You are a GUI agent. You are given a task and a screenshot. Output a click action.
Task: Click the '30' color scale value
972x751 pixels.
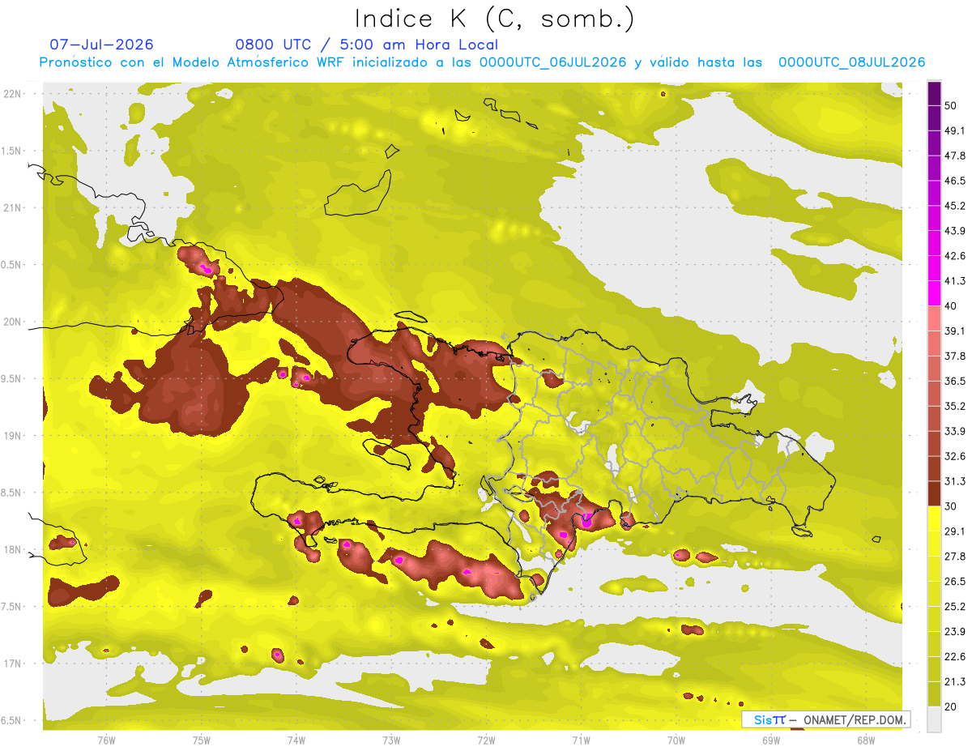click(x=950, y=506)
